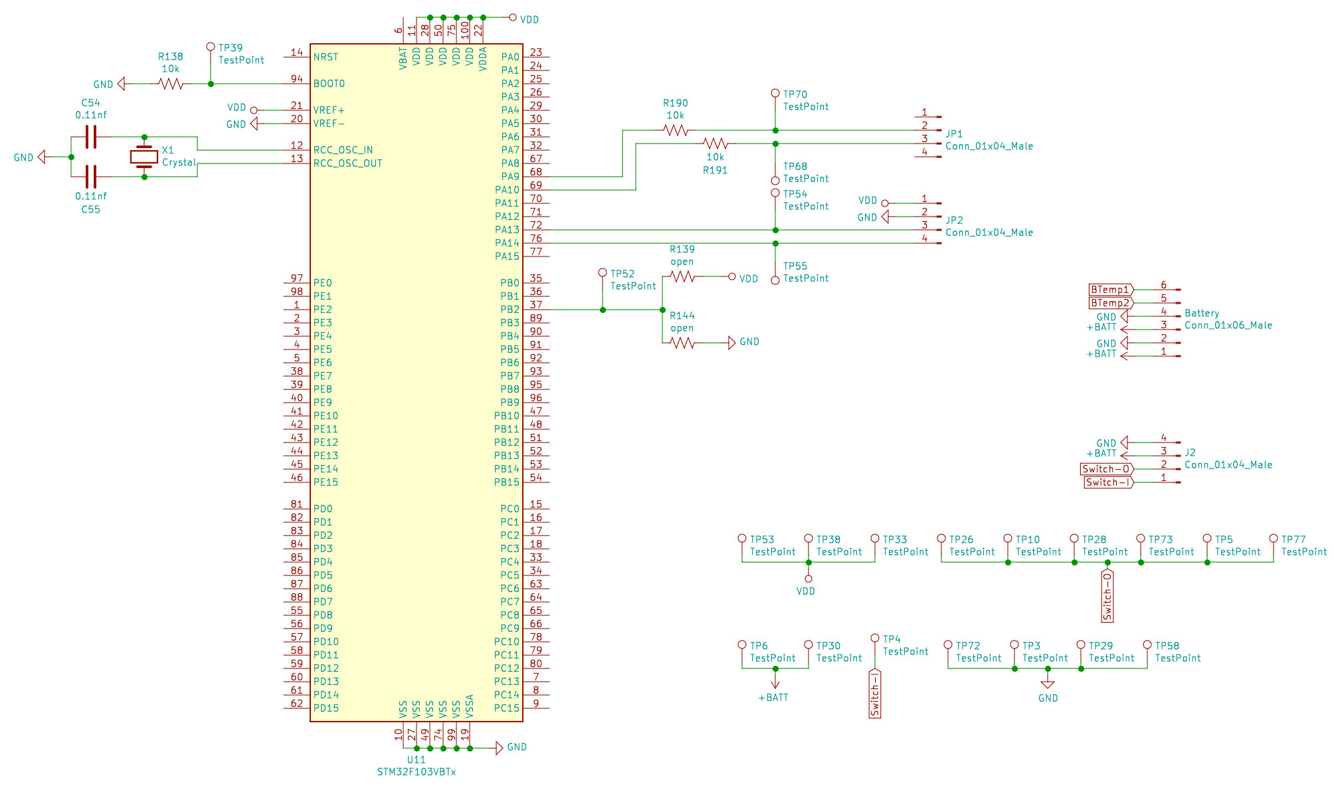Click capacitor C55 symbol
Image resolution: width=1334 pixels, height=798 pixels.
tap(91, 177)
